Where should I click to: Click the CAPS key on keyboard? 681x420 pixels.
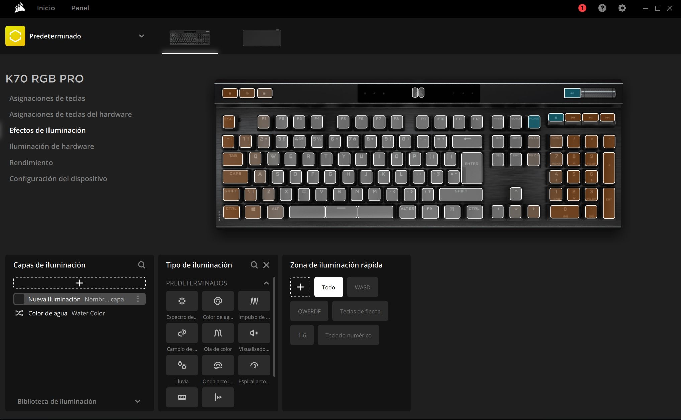(235, 176)
